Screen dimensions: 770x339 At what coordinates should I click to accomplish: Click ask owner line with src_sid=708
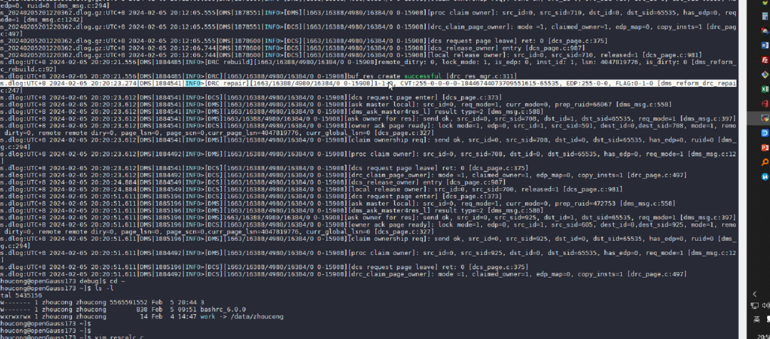coord(368,119)
